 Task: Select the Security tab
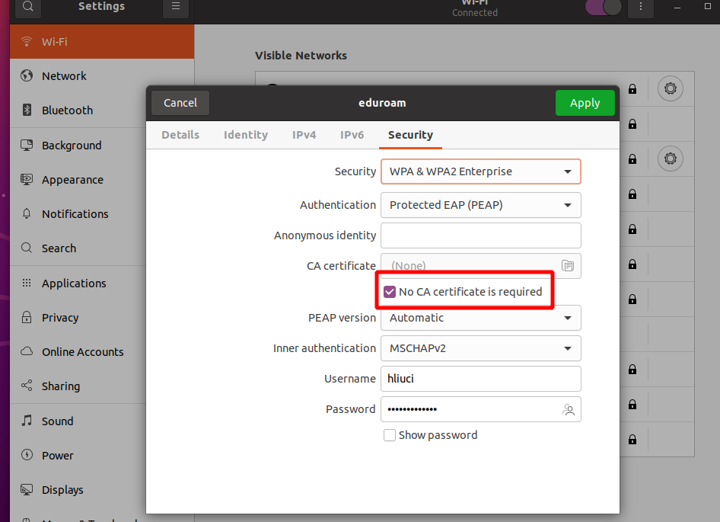[410, 135]
